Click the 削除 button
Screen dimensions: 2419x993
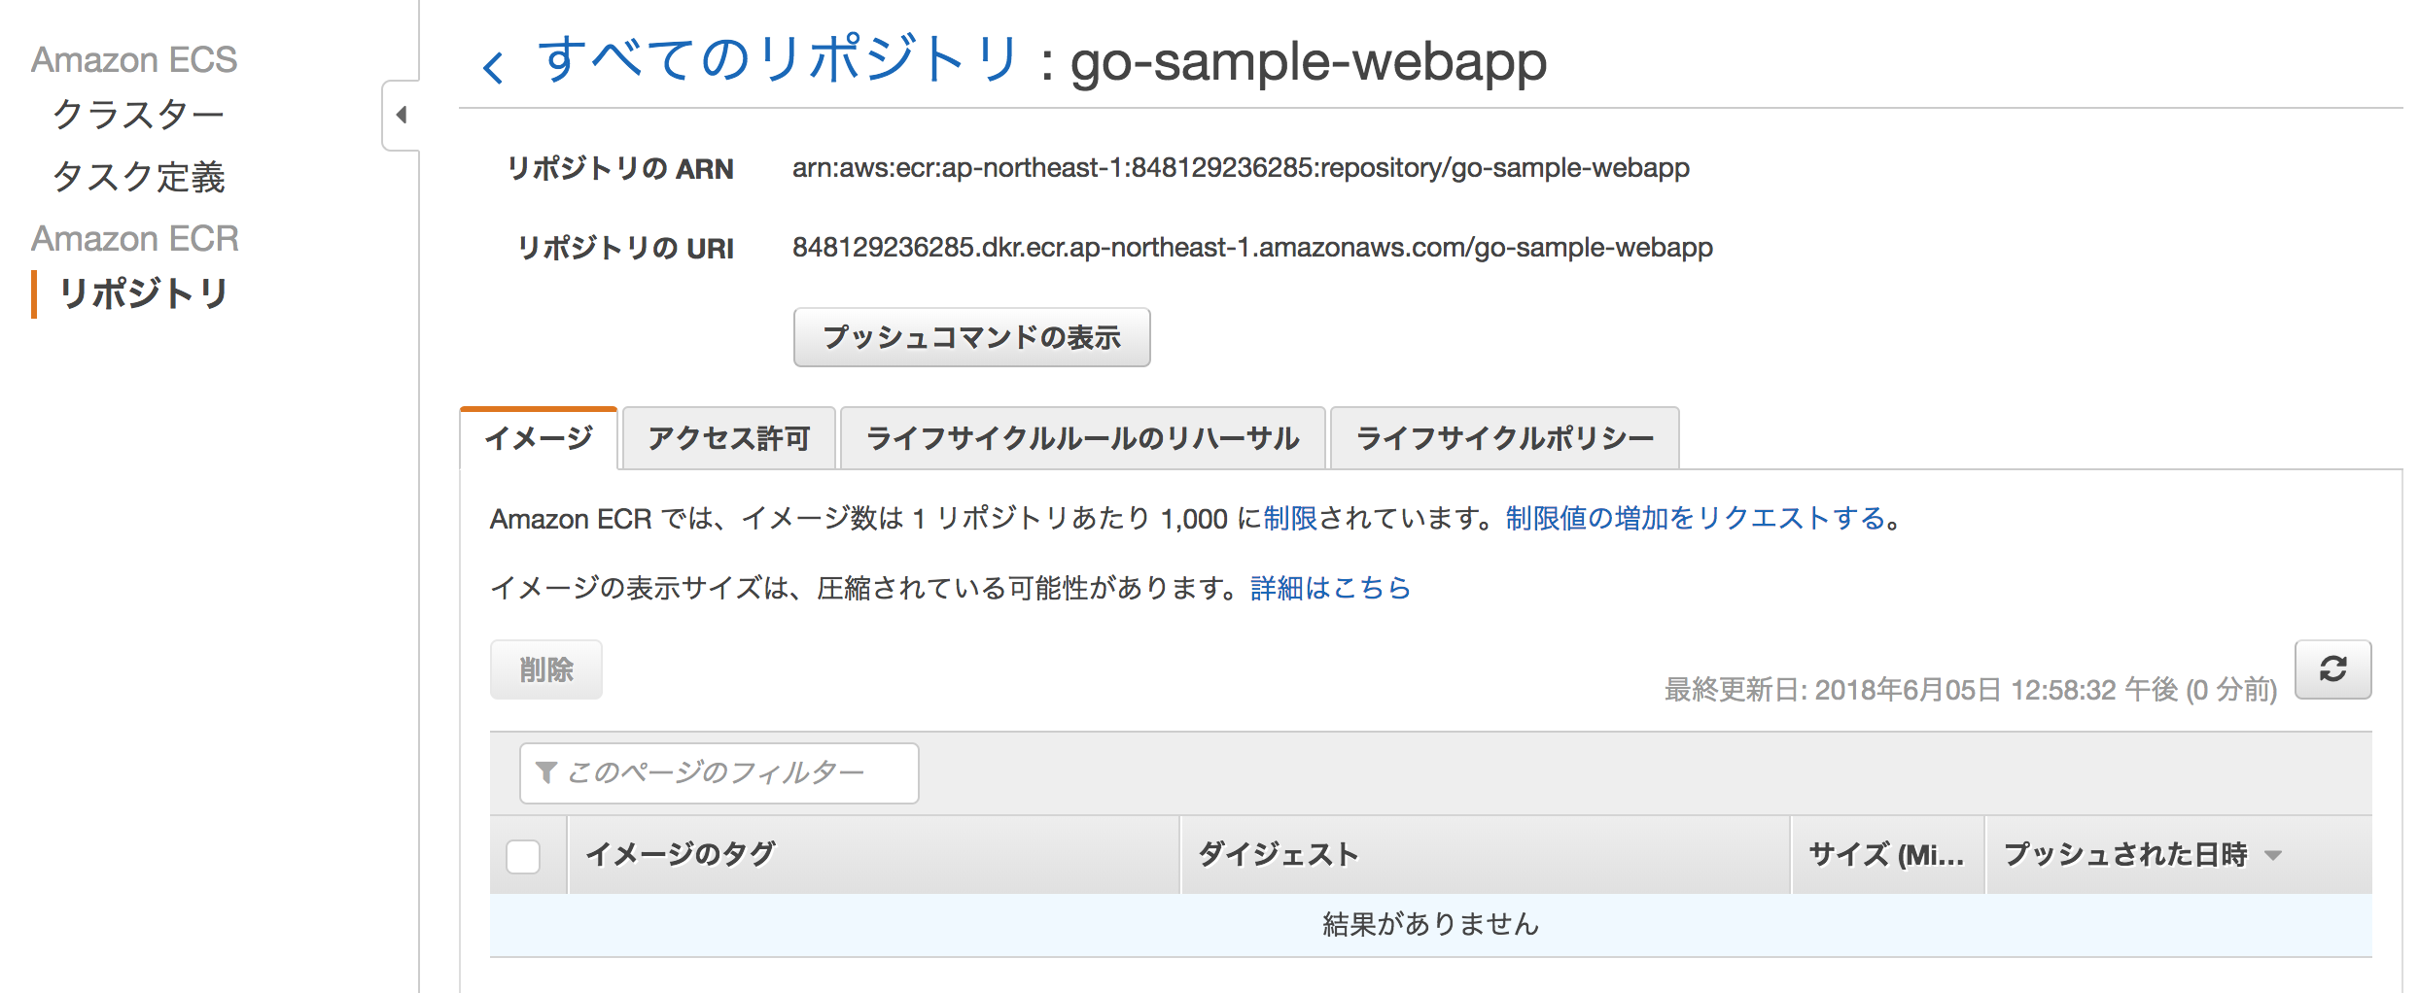(x=545, y=669)
